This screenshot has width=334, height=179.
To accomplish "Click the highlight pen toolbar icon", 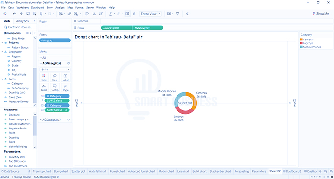I will coord(110,14).
